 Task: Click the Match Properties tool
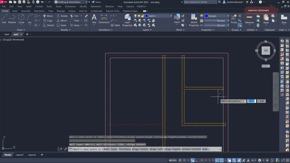194,20
